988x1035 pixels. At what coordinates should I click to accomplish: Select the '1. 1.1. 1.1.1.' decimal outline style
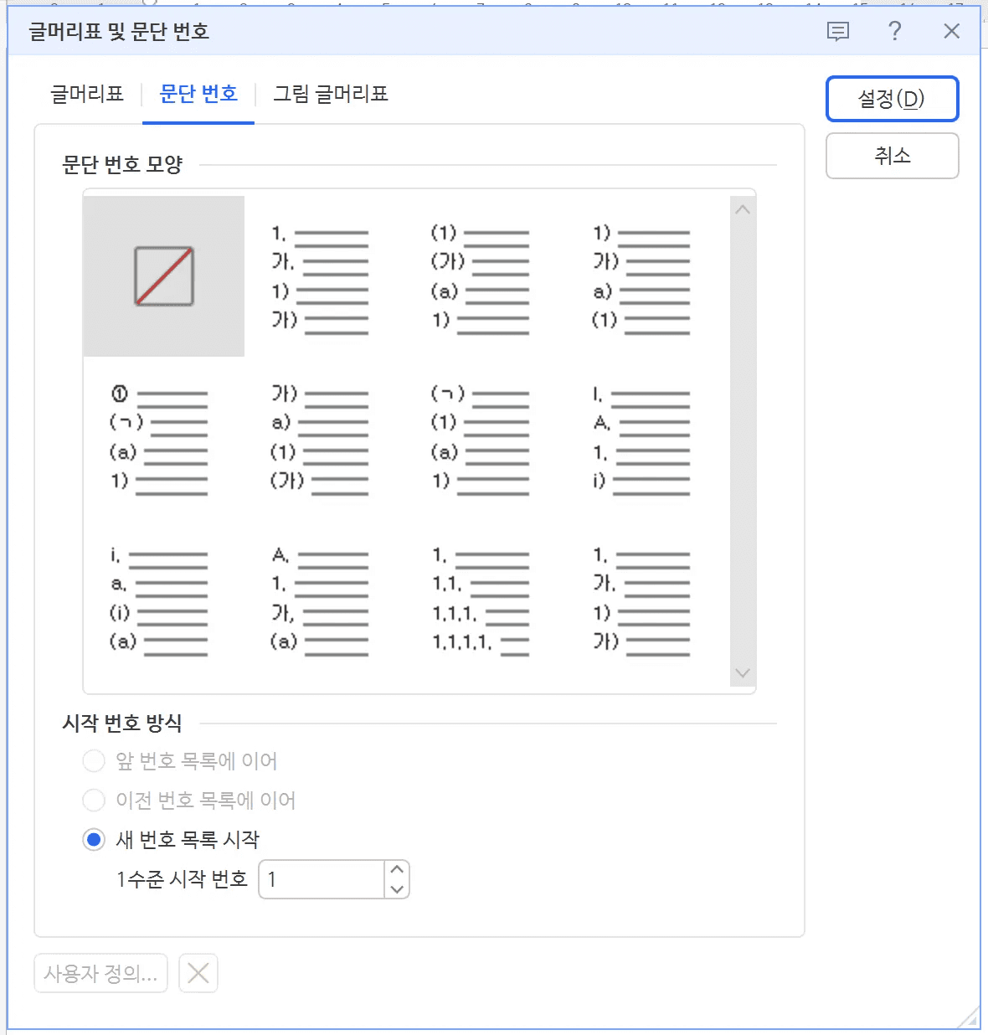[x=479, y=599]
